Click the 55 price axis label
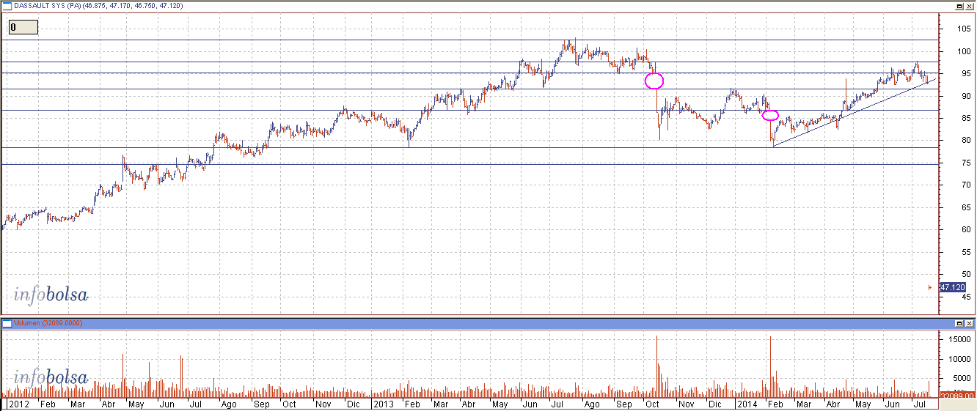Viewport: 977px width, 411px height. coord(965,252)
